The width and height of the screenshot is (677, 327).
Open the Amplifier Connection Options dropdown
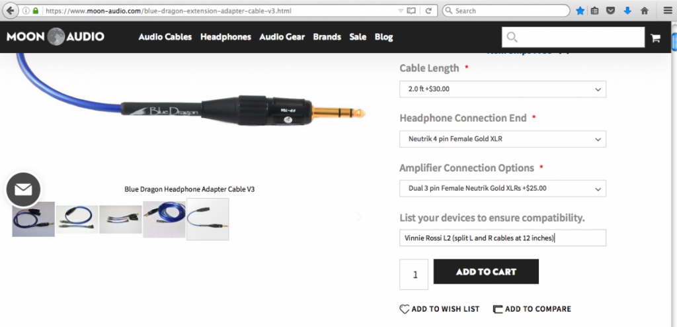pos(502,189)
